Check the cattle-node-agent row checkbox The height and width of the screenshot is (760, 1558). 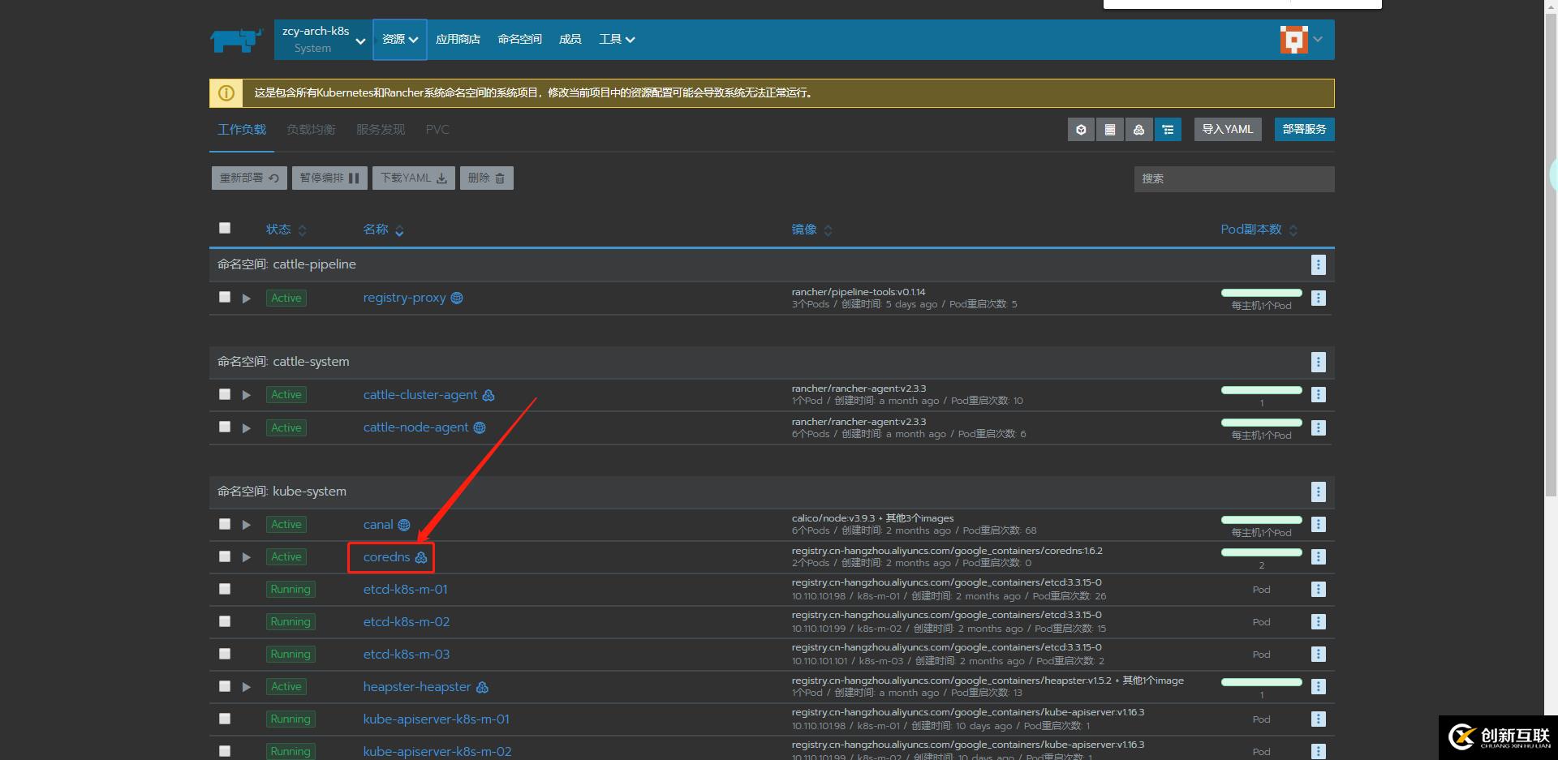pyautogui.click(x=225, y=427)
